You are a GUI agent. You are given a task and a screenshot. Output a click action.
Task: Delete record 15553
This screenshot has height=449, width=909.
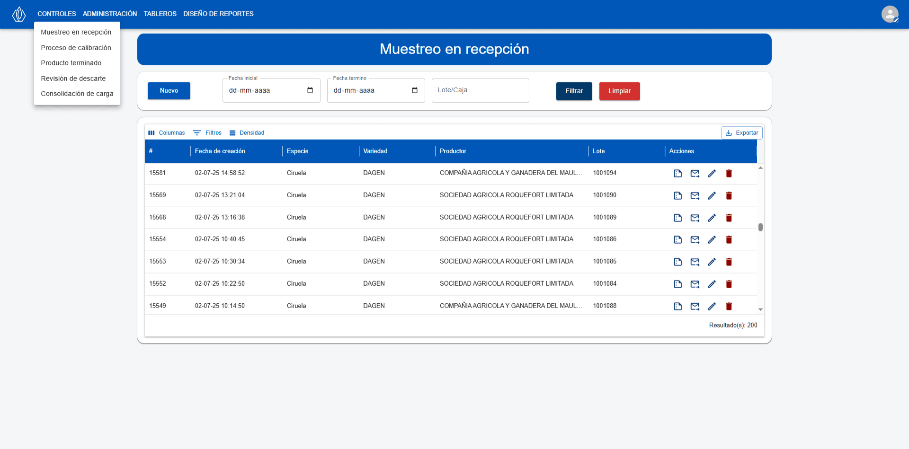coord(729,262)
